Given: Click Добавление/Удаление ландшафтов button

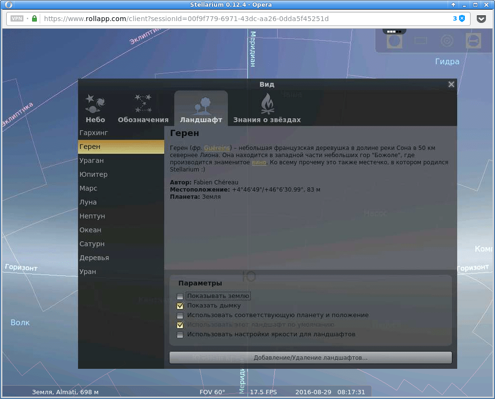Looking at the screenshot, I should pyautogui.click(x=311, y=358).
